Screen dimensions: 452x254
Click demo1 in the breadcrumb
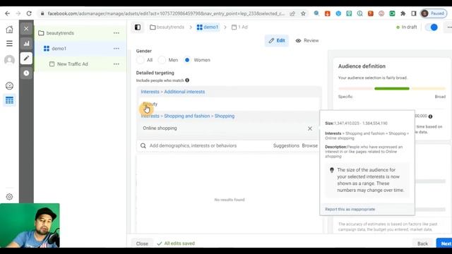(208, 27)
